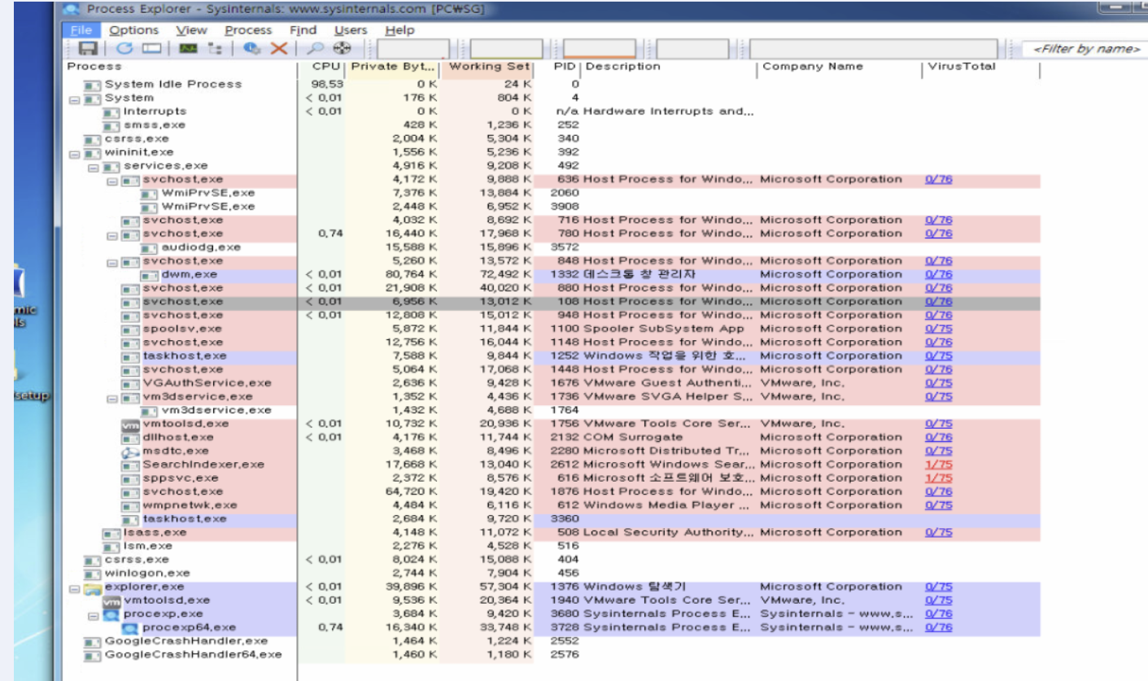Image resolution: width=1148 pixels, height=681 pixels.
Task: Open the Users menu
Action: (x=351, y=30)
